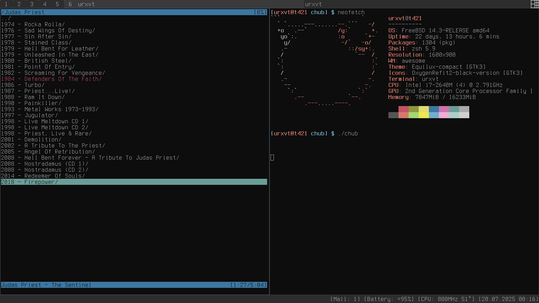Screen dimensions: 539x303
Task: Open 1974 - Rocka Rolla folder
Action: coord(33,24)
